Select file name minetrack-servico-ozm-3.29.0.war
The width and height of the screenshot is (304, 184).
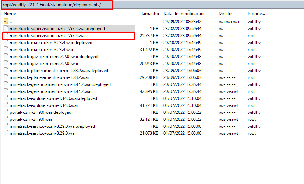pyautogui.click(x=43, y=133)
